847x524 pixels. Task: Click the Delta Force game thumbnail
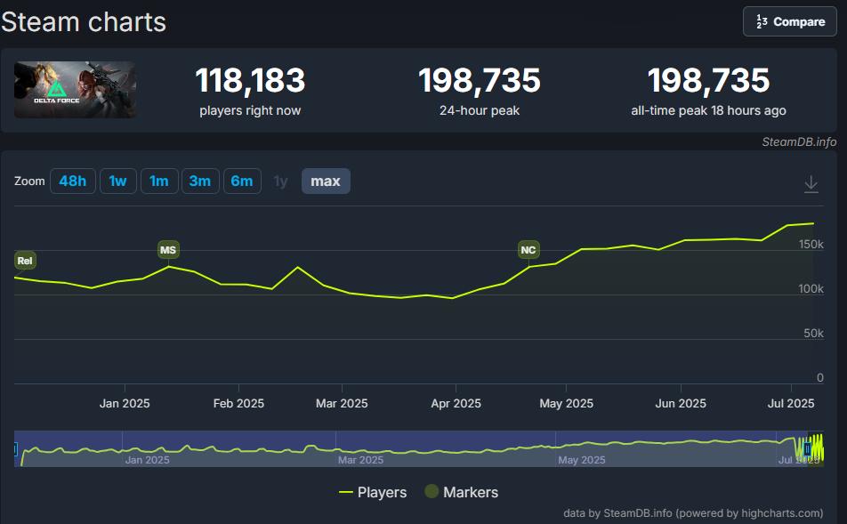point(75,89)
